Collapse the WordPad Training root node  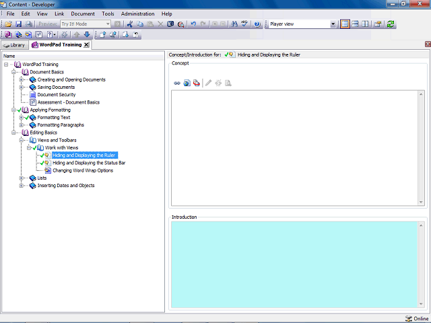click(x=6, y=65)
